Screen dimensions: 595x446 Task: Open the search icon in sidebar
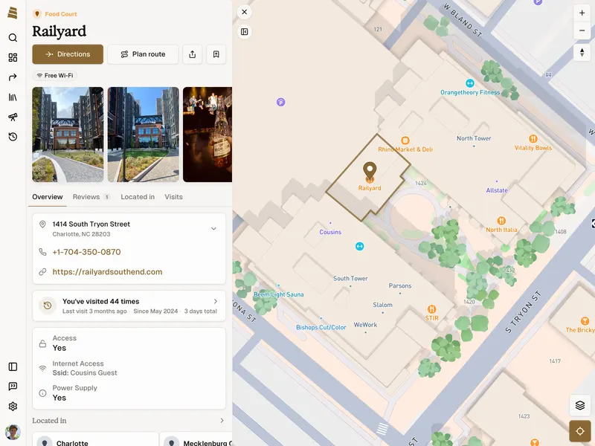click(x=13, y=38)
